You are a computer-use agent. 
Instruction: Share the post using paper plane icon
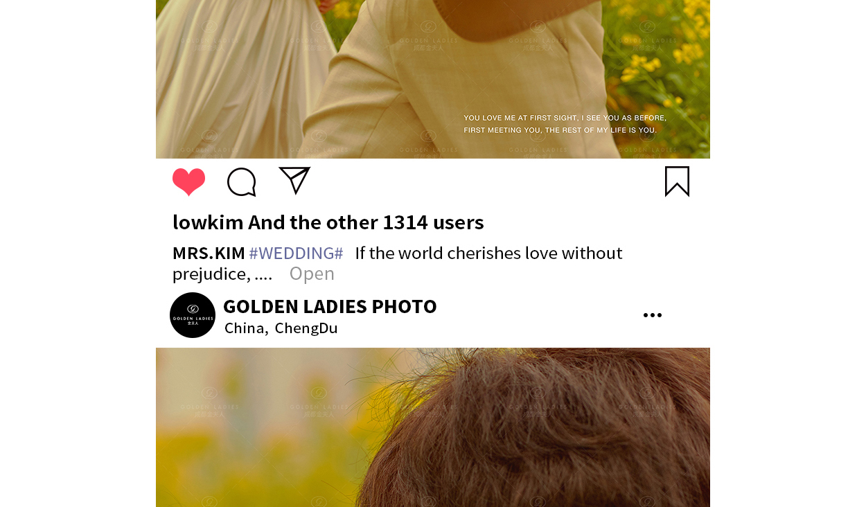(x=294, y=181)
